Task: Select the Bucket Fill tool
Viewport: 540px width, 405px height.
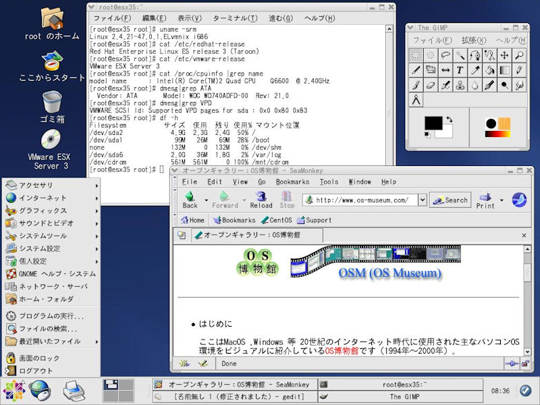Action: pyautogui.click(x=490, y=70)
